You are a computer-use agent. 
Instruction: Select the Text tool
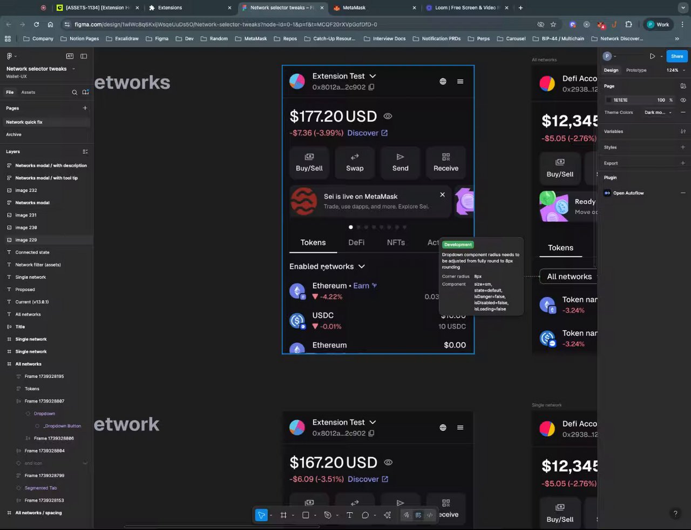(349, 515)
